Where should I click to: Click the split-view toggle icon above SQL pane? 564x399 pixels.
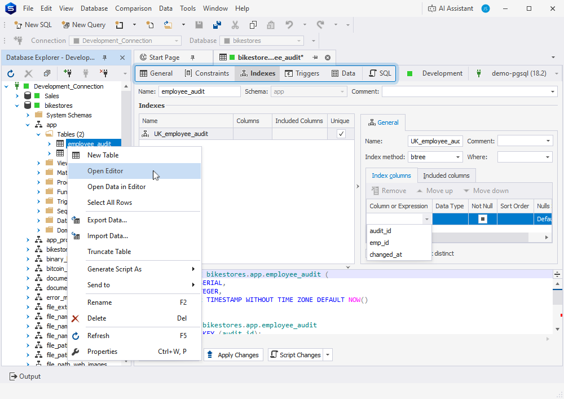coord(557,274)
